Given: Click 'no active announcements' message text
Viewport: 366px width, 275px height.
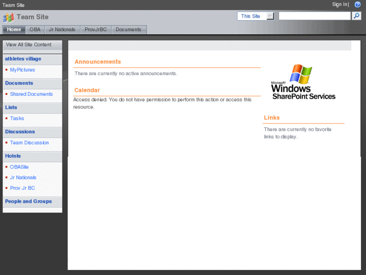Looking at the screenshot, I should point(126,74).
